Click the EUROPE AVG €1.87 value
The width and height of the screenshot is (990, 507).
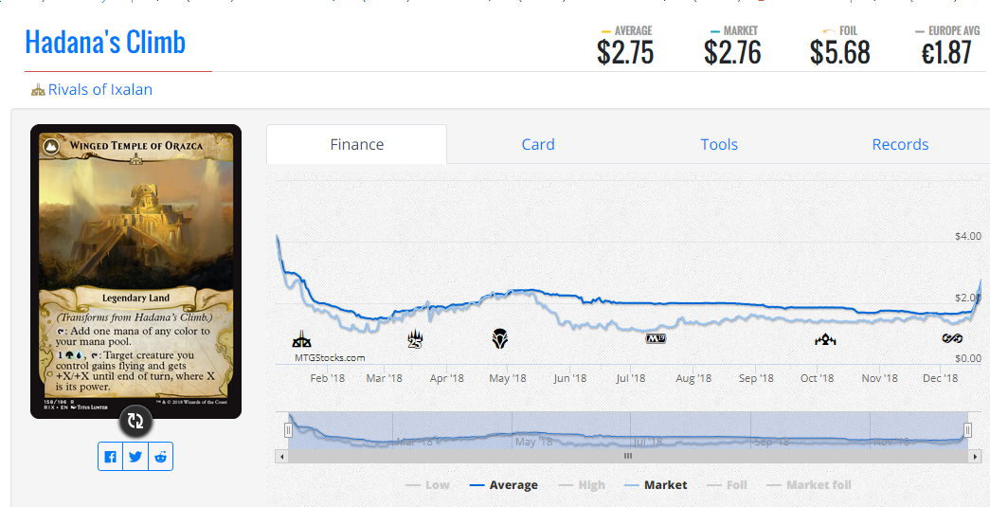pyautogui.click(x=945, y=52)
